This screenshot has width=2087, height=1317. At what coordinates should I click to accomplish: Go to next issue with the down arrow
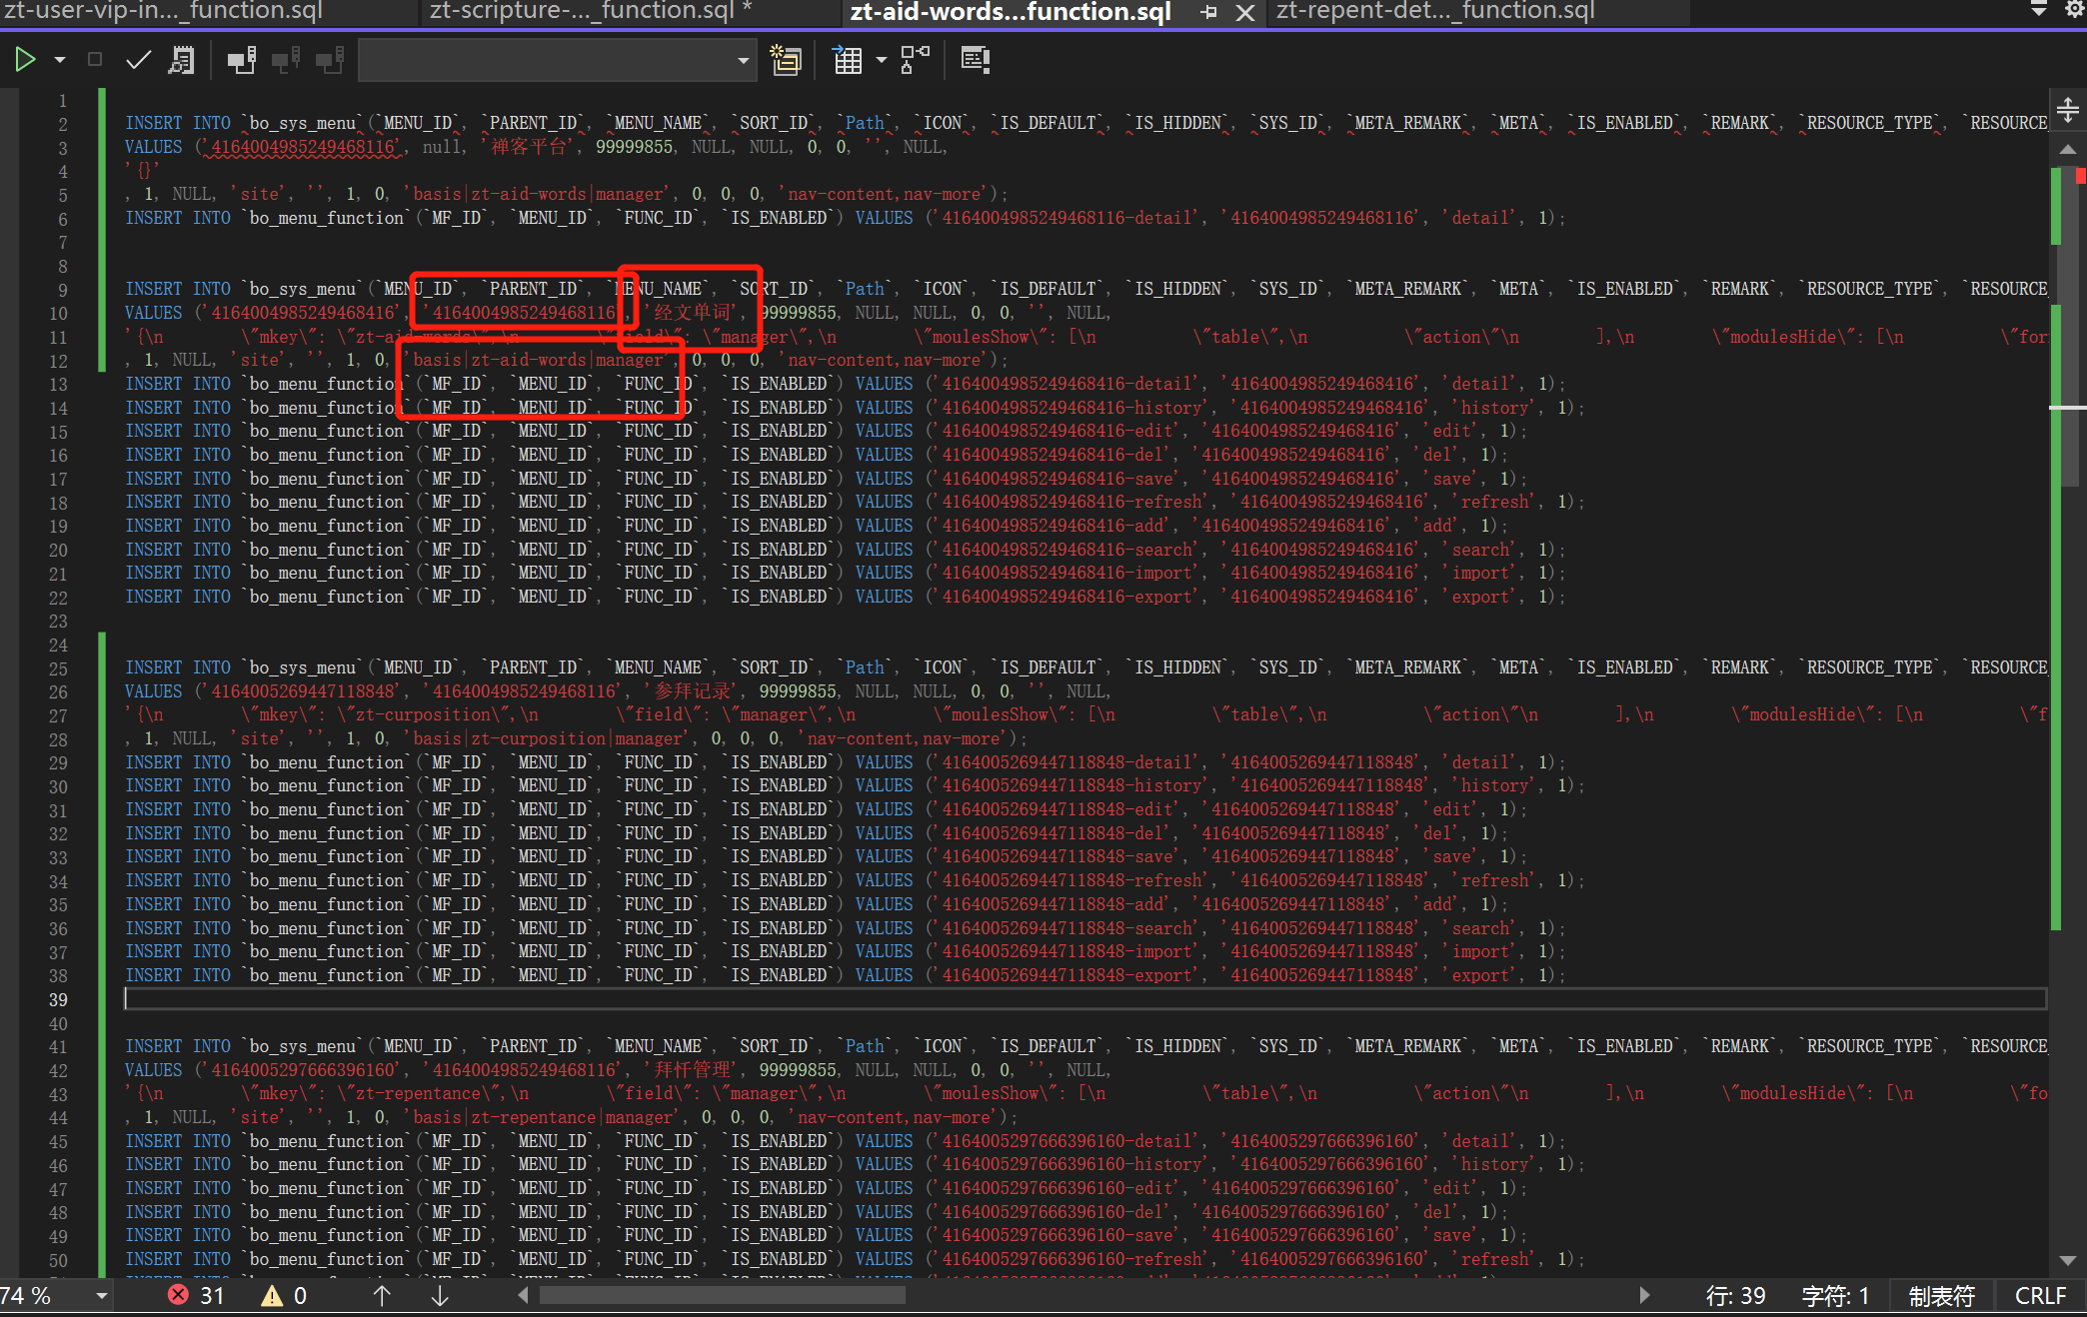[x=440, y=1296]
